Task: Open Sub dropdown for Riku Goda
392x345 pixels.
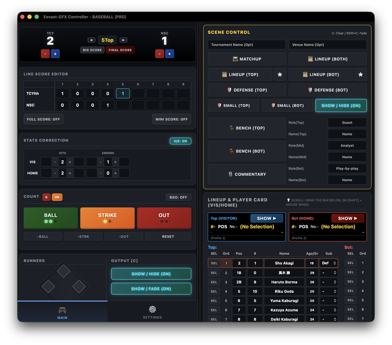Action: click(329, 291)
